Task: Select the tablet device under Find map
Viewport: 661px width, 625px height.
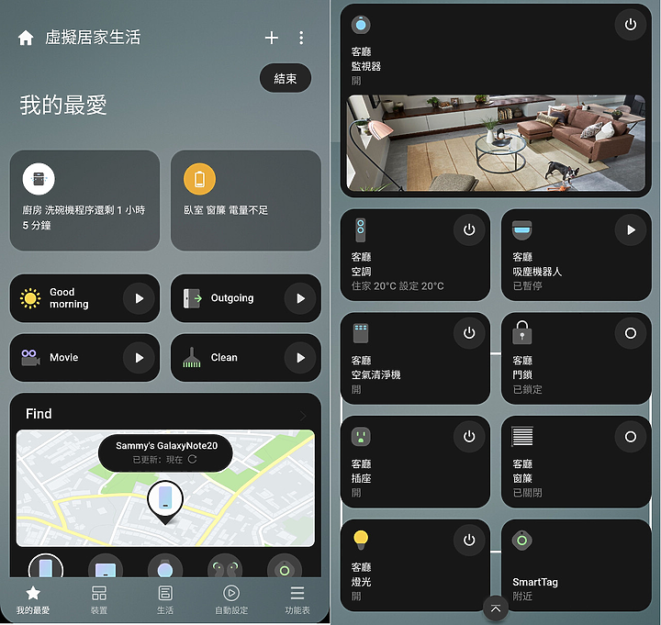Action: [x=106, y=567]
